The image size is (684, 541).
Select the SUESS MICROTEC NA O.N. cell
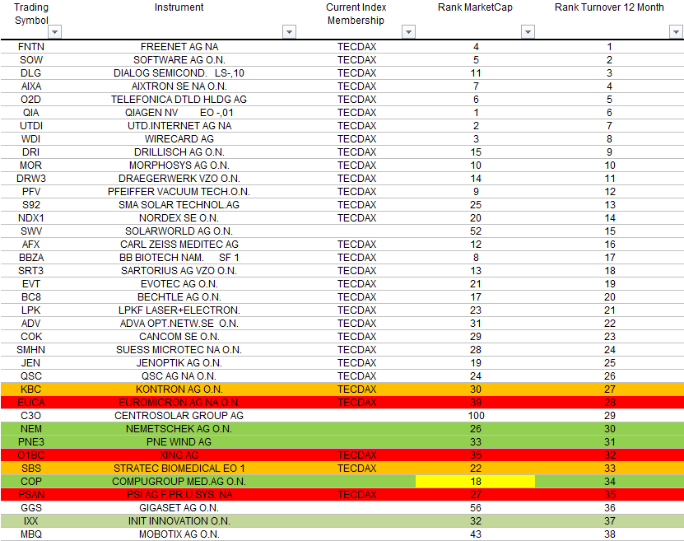pyautogui.click(x=179, y=349)
